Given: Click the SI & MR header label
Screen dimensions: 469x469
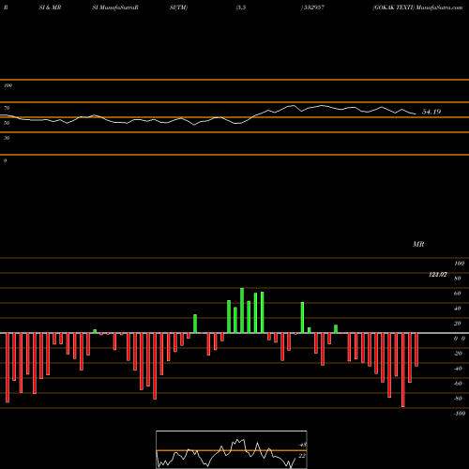Looking at the screenshot, I should coord(50,8).
